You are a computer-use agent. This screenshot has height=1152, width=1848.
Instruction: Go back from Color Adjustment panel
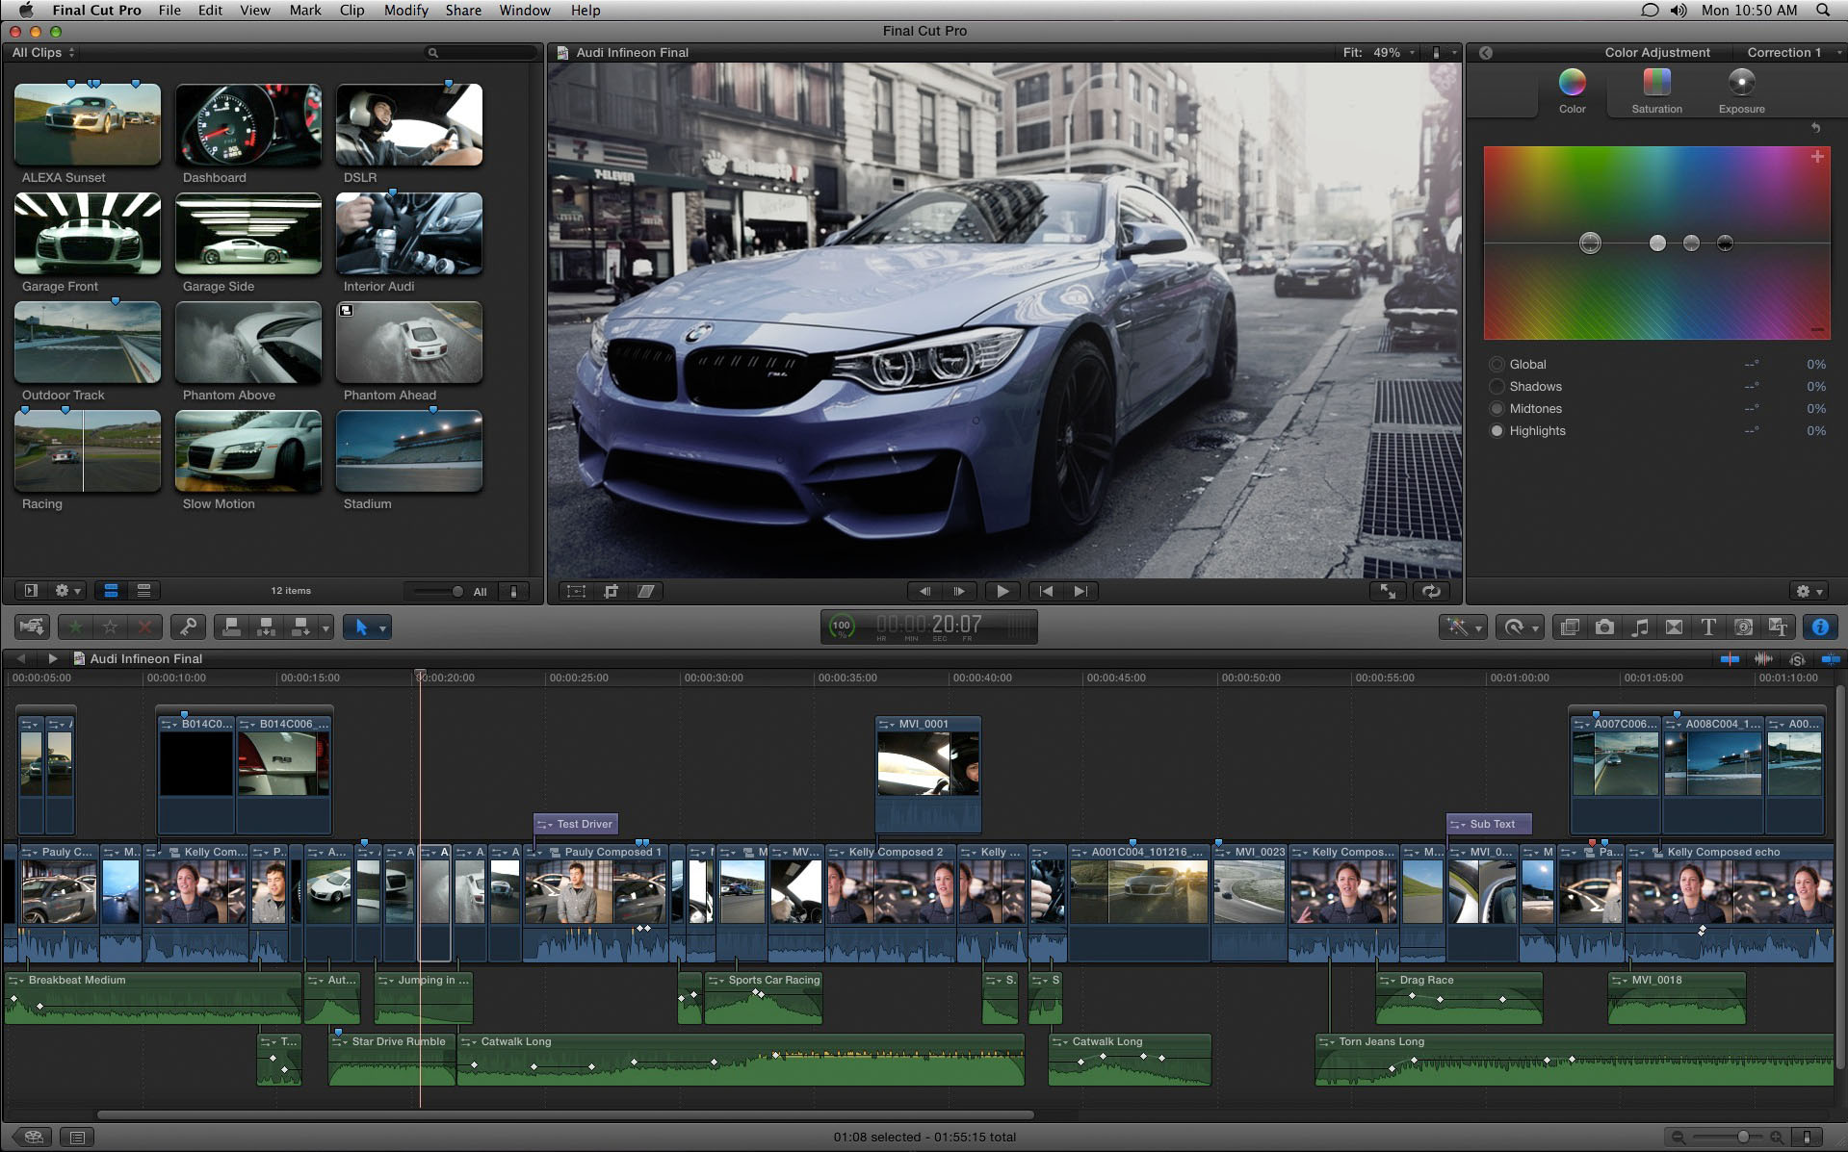pos(1486,53)
